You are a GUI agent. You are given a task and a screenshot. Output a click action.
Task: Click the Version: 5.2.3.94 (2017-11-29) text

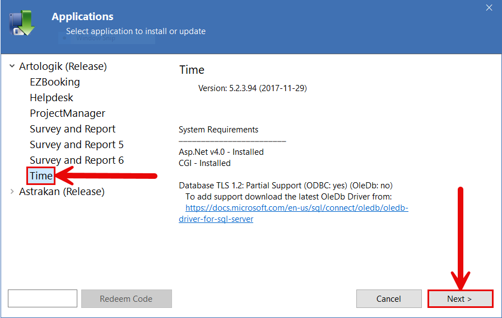coord(252,88)
